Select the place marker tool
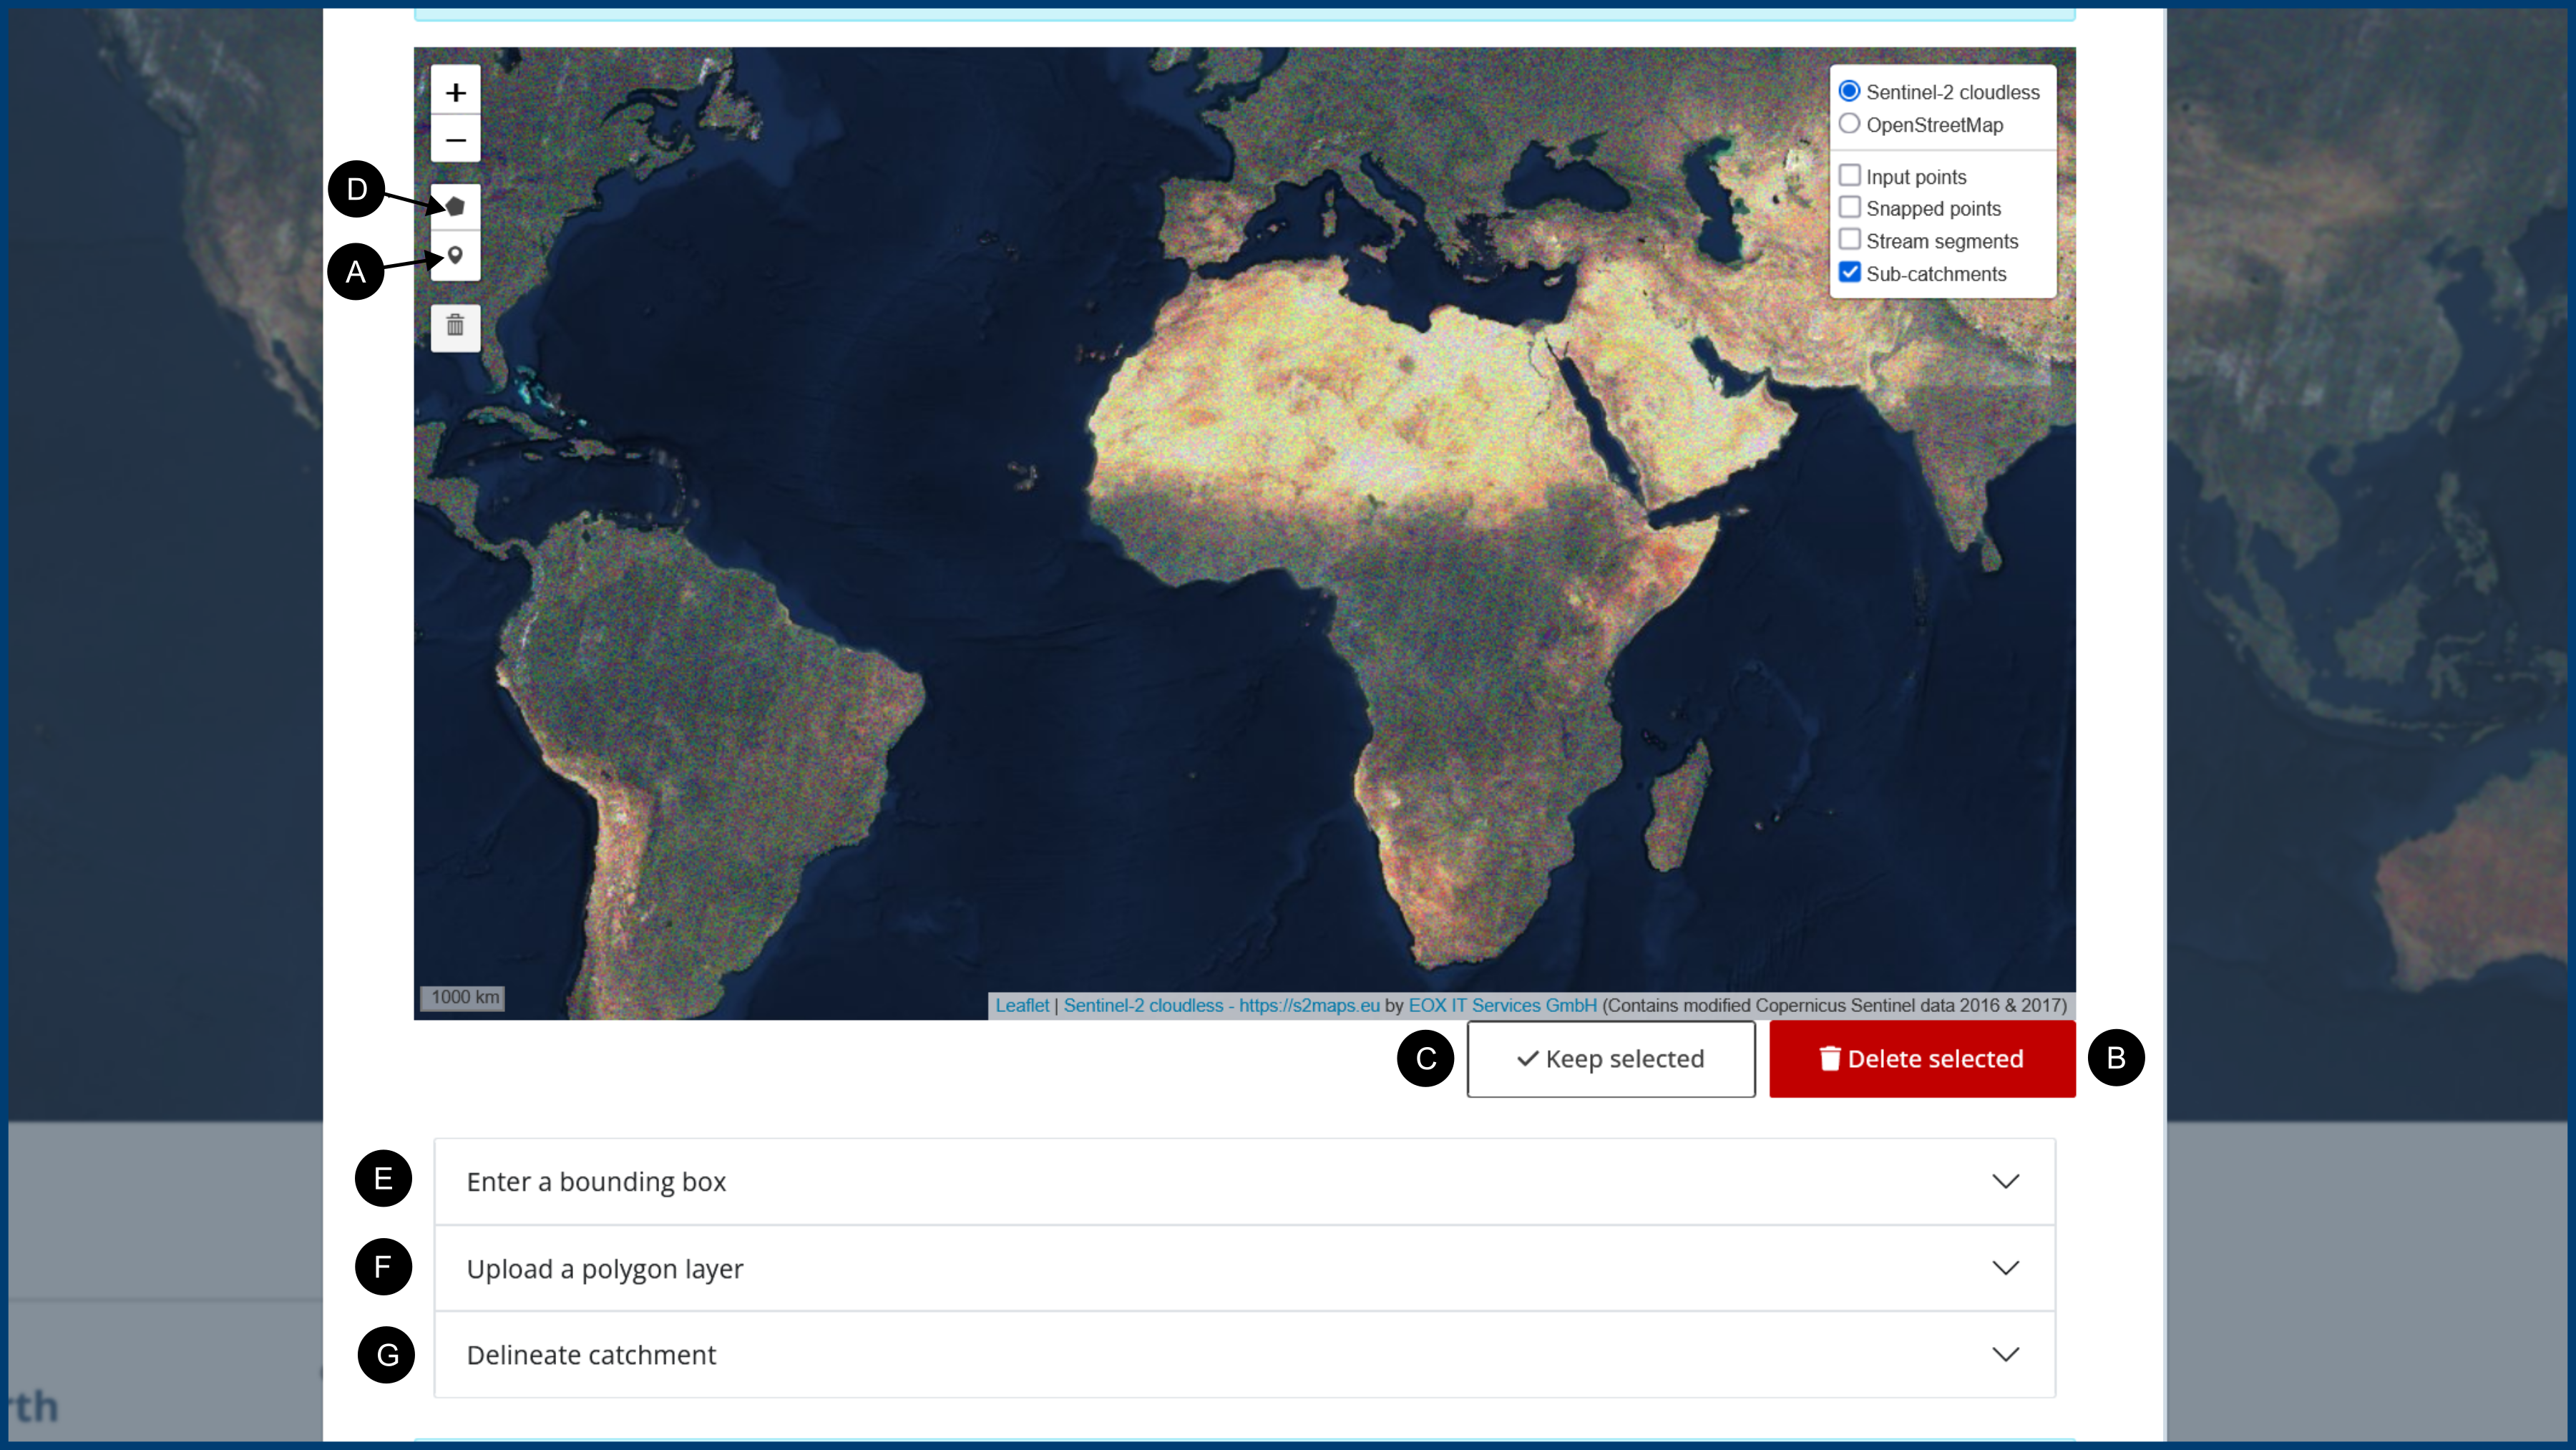Screen dimensions: 2576x1450 pyautogui.click(x=455, y=256)
